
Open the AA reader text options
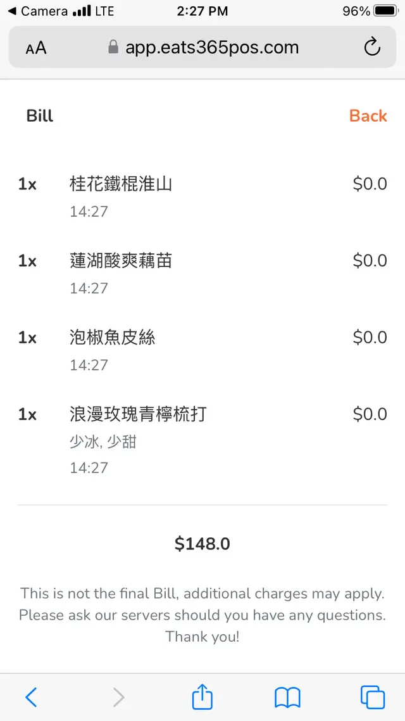36,48
